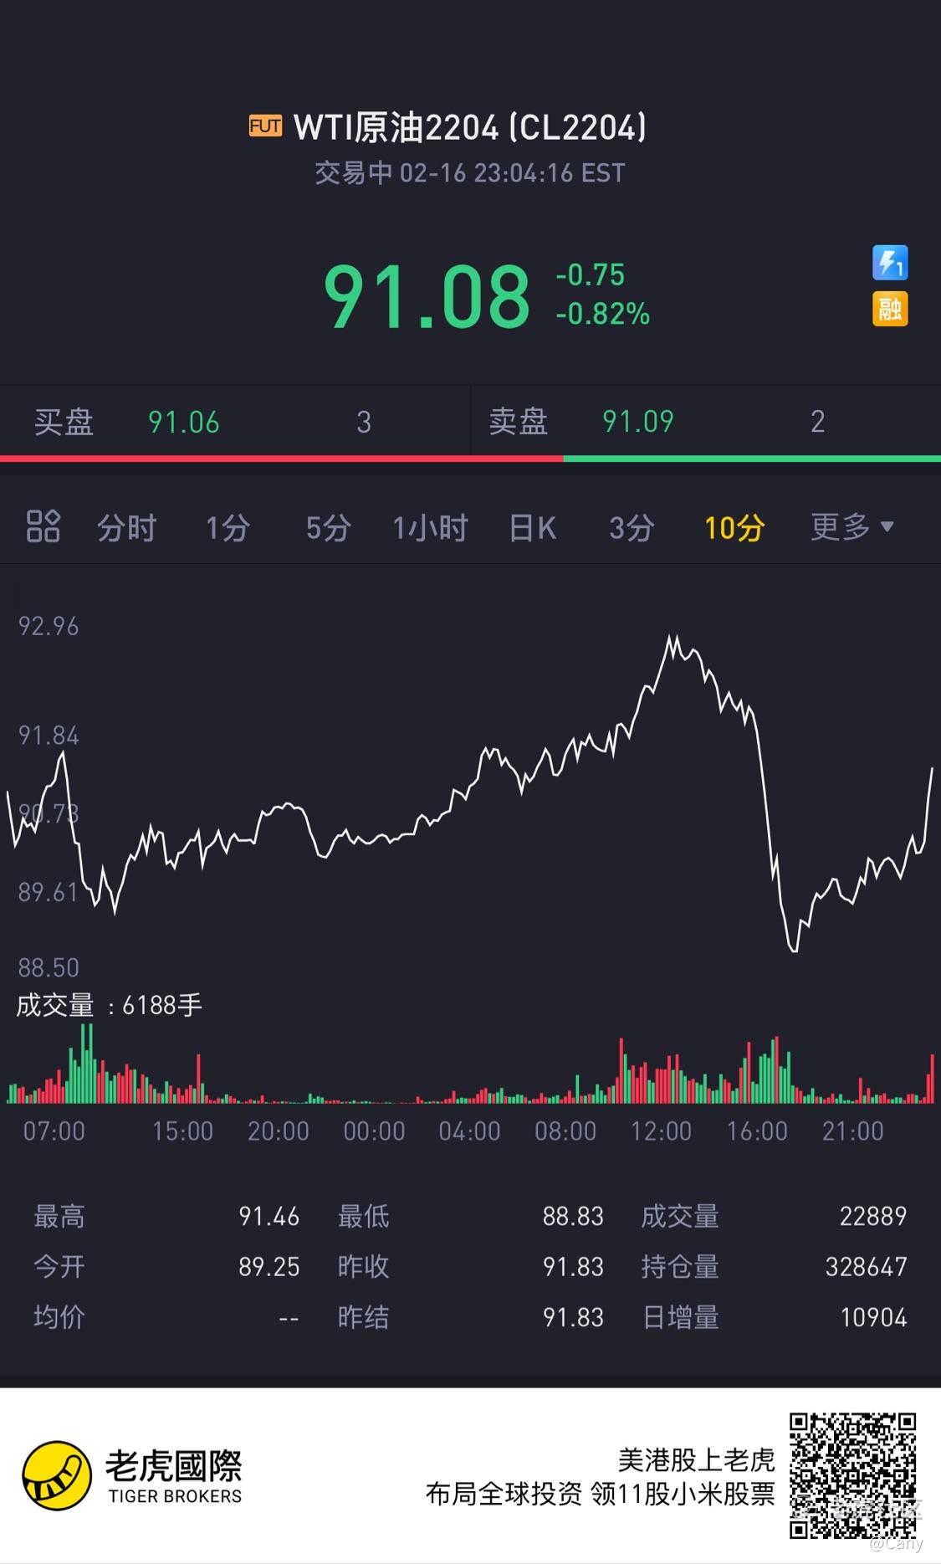Tap the Tiger Brokers logo
941x1564 pixels.
132,1475
